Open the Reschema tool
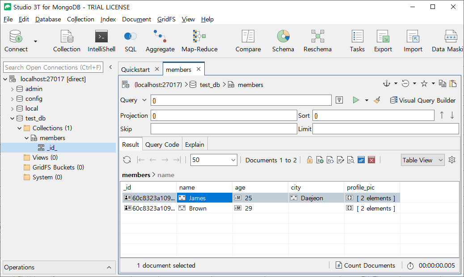This screenshot has height=277, width=464. 317,41
